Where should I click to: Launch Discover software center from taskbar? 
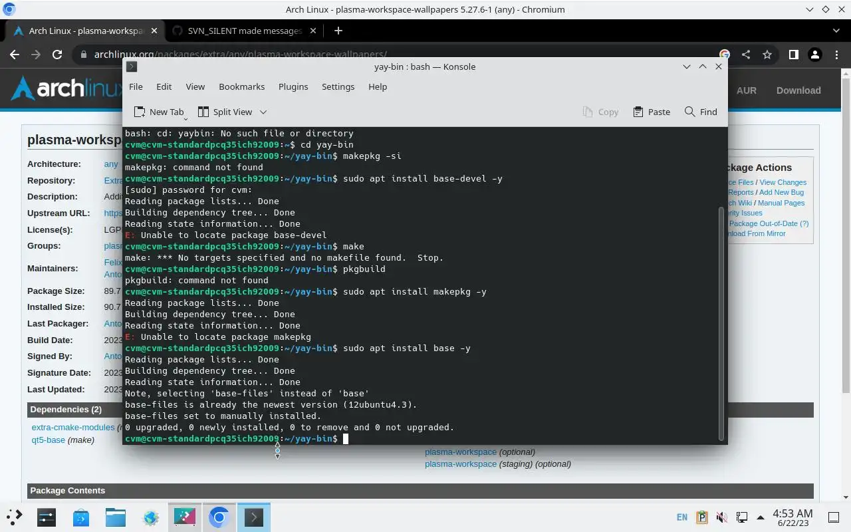coord(81,517)
